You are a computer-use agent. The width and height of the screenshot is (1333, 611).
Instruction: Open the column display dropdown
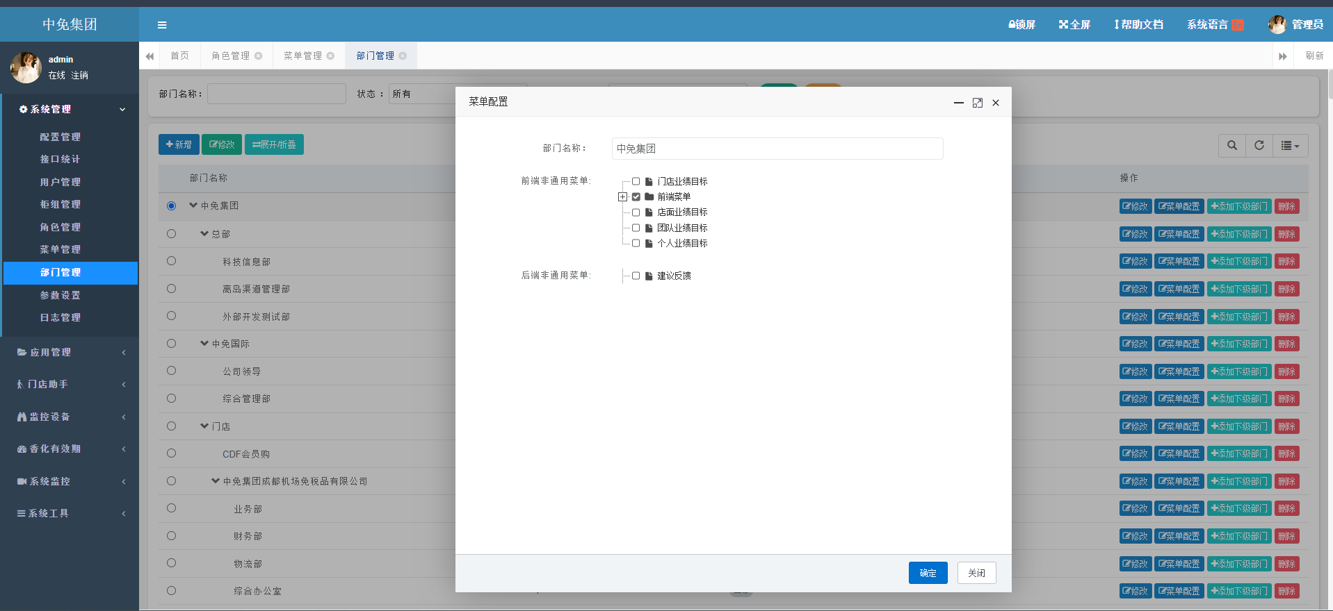pyautogui.click(x=1290, y=146)
